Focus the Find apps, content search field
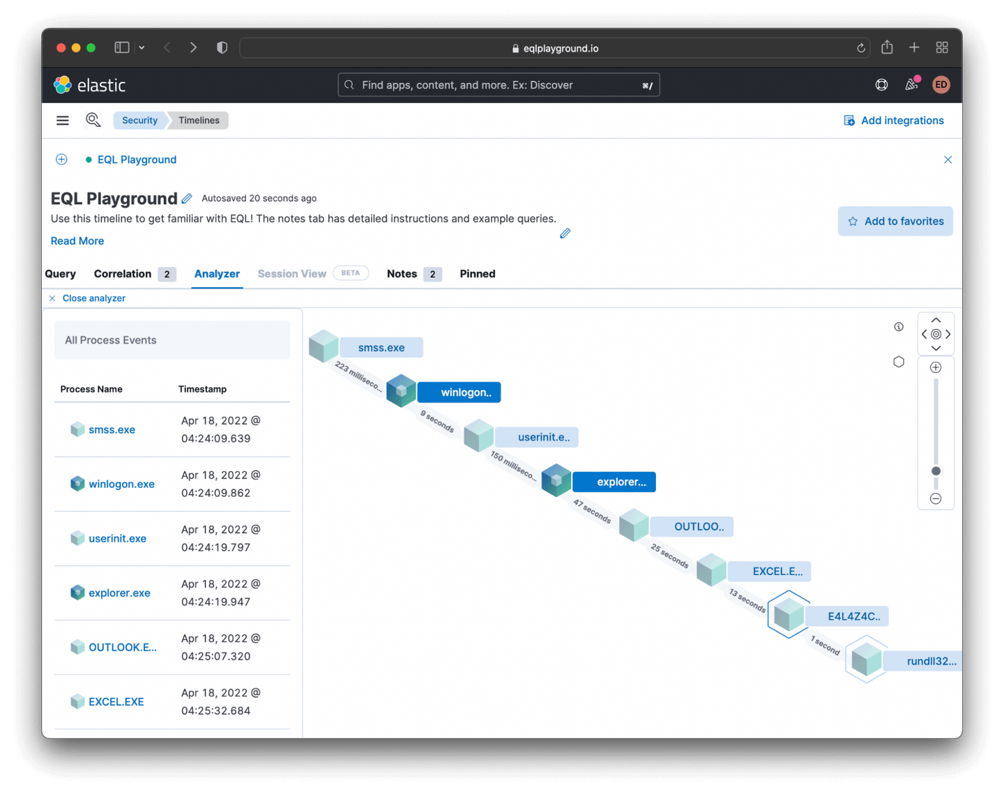 (499, 85)
